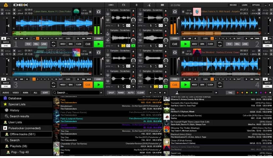
Task: Click the orange CUE button on deck 3
Action: coord(88,85)
